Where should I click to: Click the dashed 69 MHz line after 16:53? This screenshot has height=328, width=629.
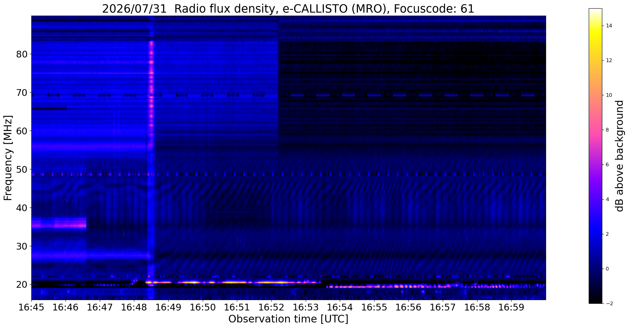[x=412, y=95]
